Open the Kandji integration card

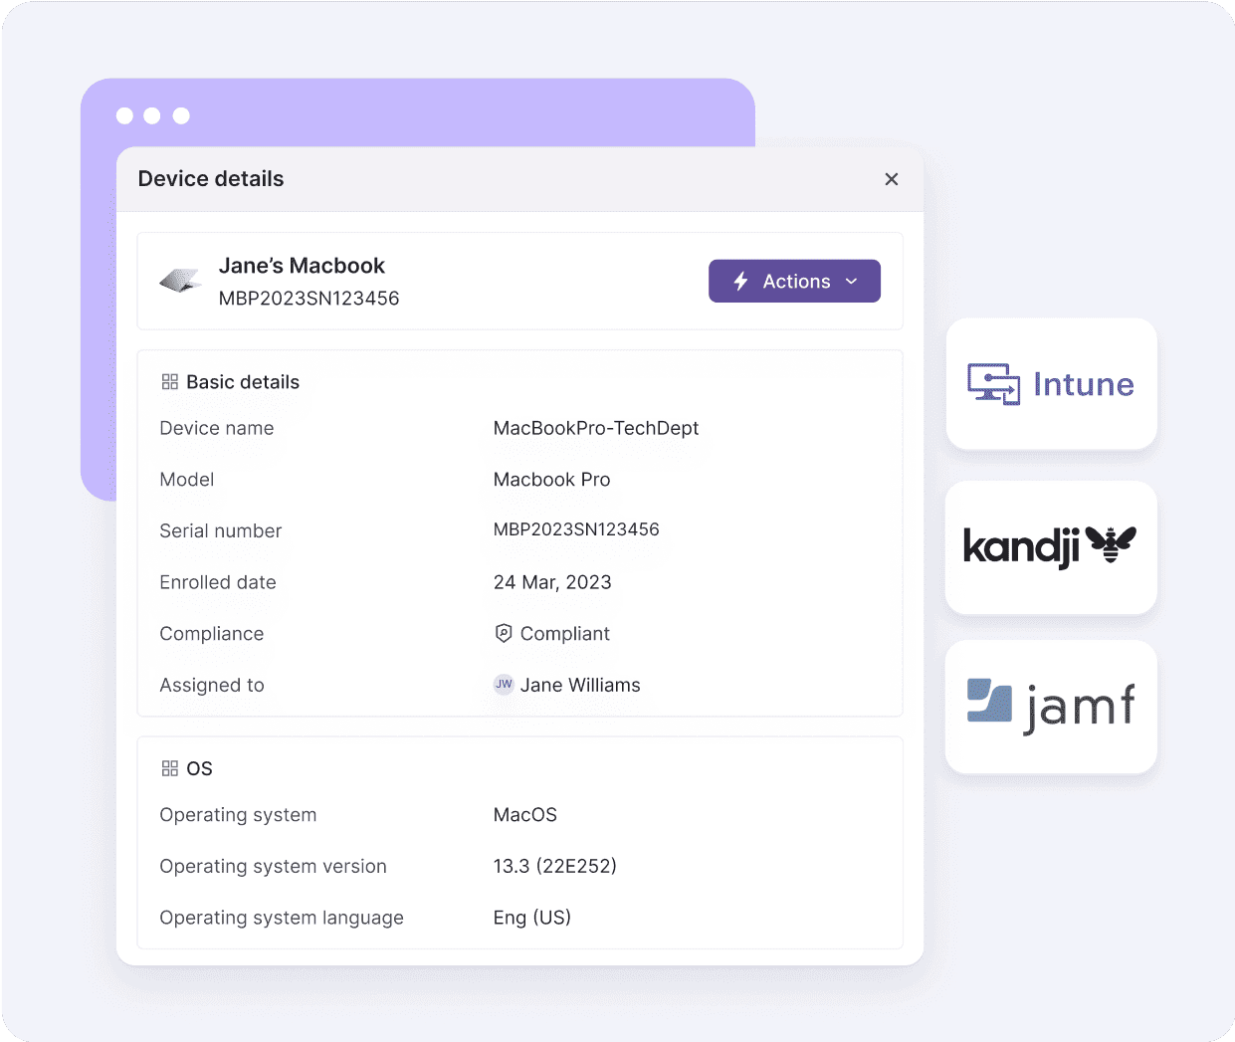coord(1051,547)
